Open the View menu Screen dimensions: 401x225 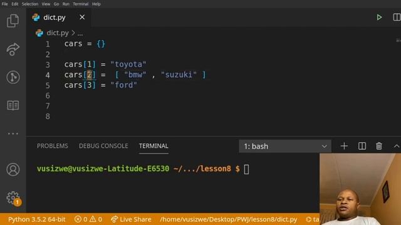[46, 4]
